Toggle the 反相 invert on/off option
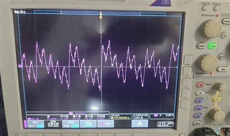The image size is (230, 136). click(70, 124)
